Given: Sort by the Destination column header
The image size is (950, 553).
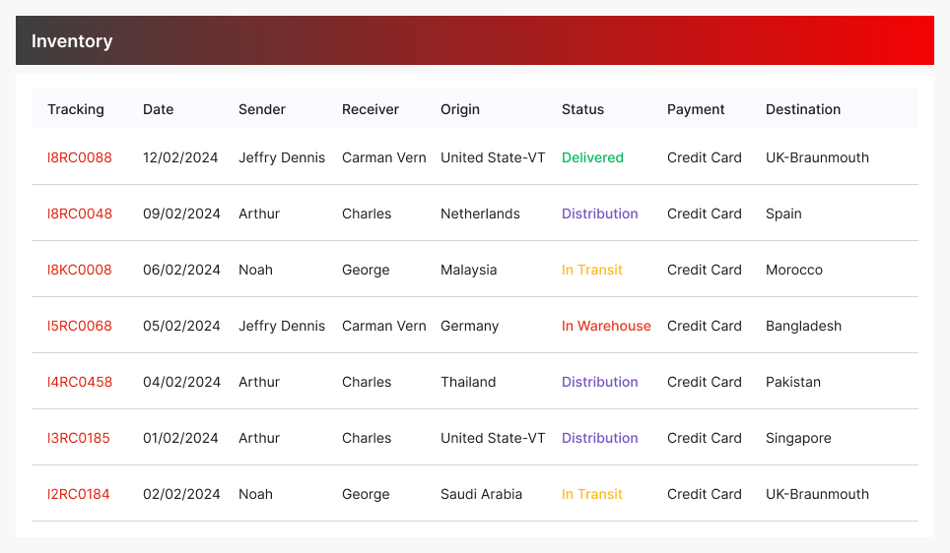Looking at the screenshot, I should tap(803, 109).
